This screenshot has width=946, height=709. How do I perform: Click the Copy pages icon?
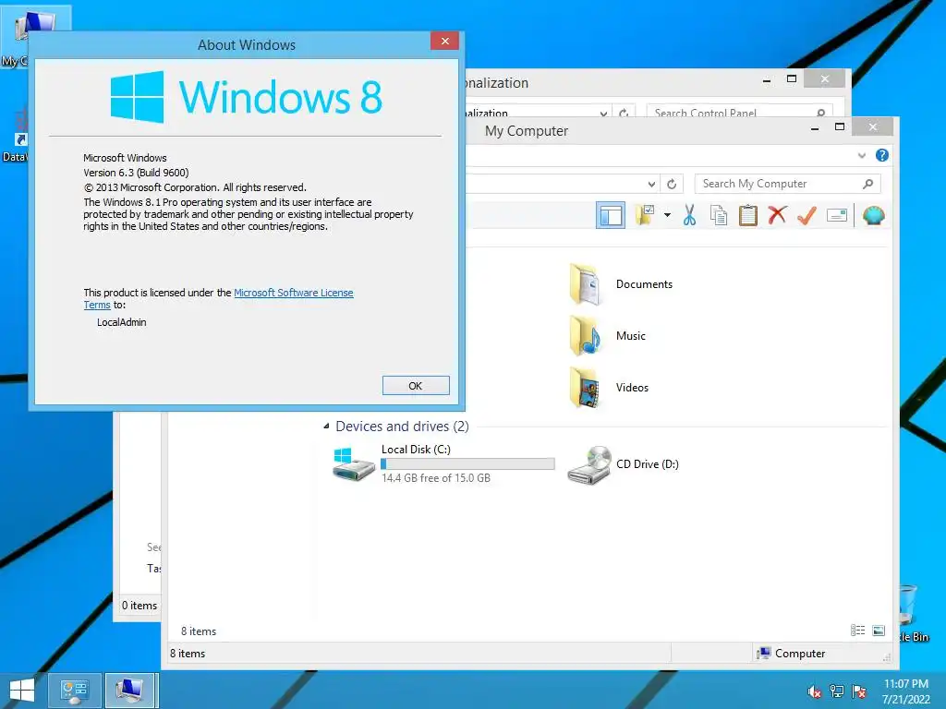point(719,215)
